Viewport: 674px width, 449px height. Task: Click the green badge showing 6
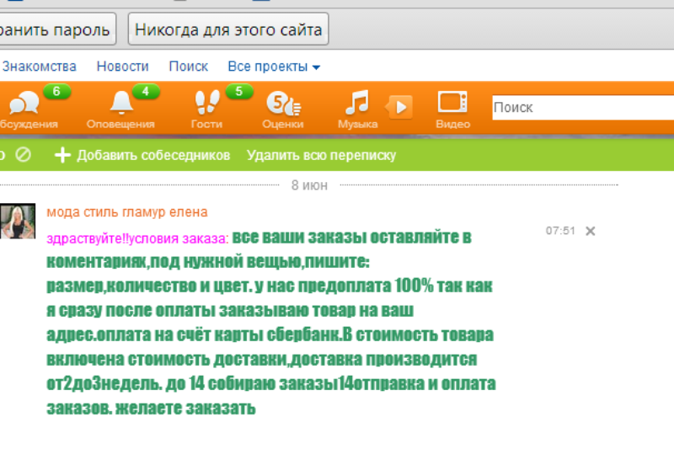click(x=56, y=91)
